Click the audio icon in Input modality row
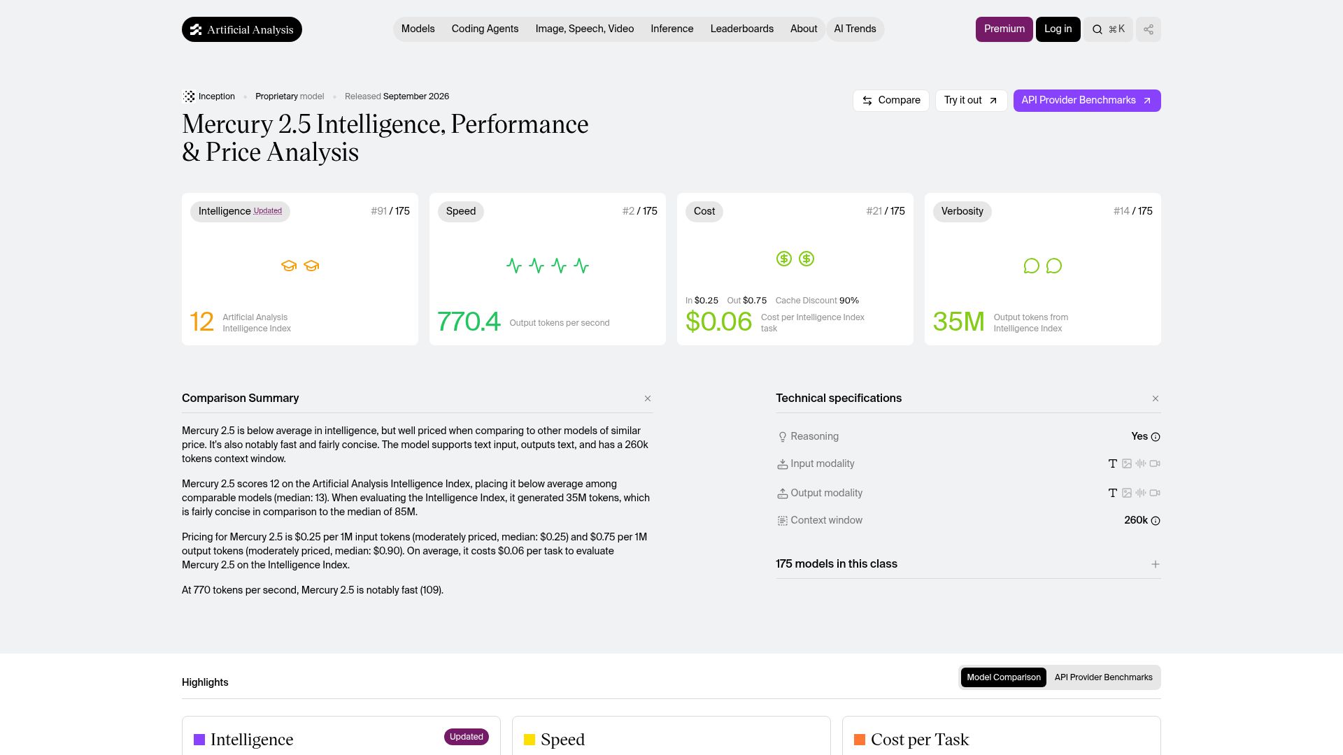The height and width of the screenshot is (755, 1343). (x=1141, y=463)
